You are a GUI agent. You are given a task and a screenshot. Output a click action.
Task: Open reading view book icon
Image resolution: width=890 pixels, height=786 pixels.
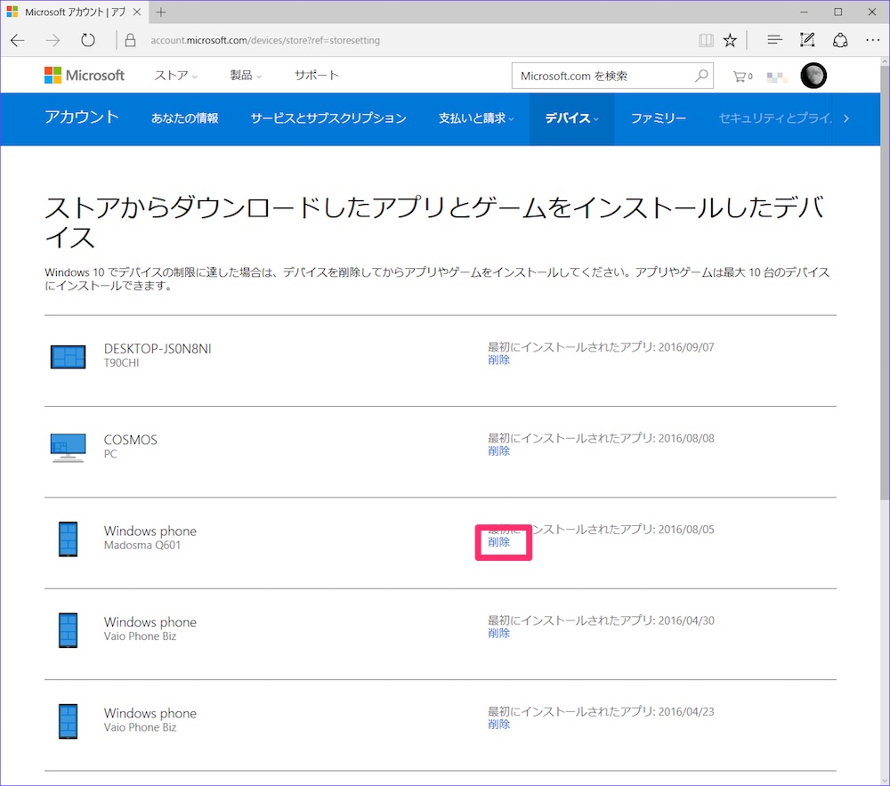706,40
